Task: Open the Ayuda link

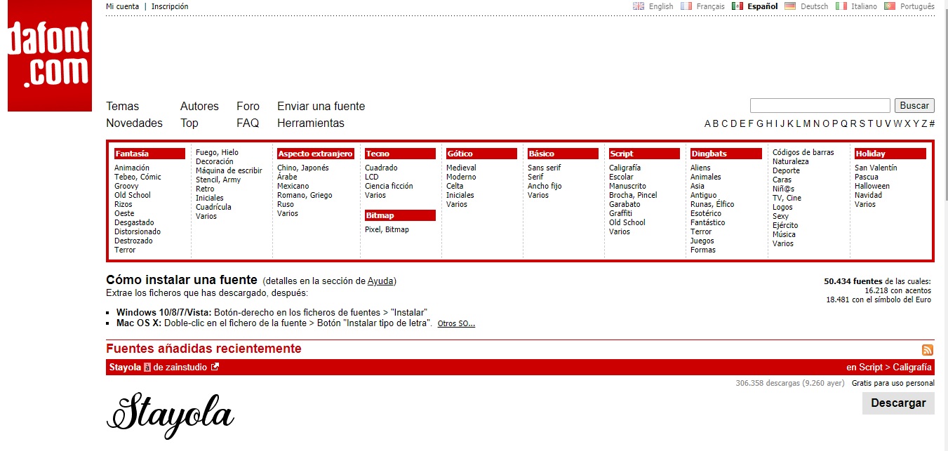Action: [x=380, y=281]
